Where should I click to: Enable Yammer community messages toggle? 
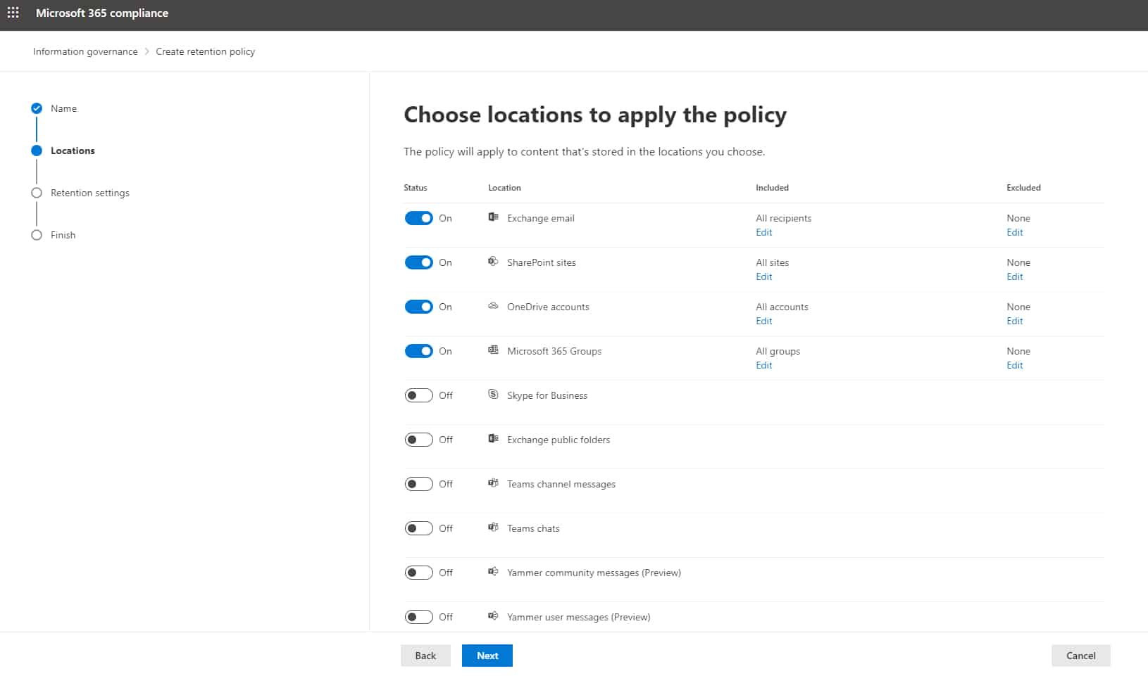(418, 573)
